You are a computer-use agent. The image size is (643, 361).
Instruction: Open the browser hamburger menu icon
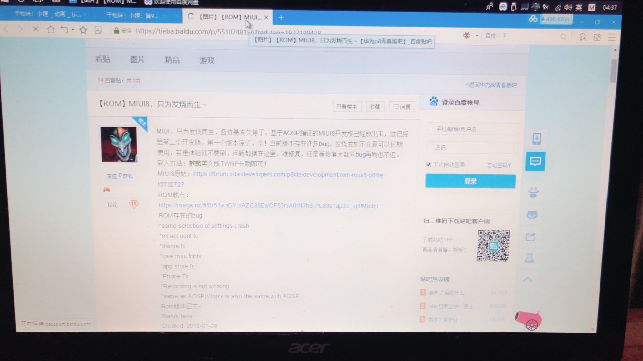click(612, 37)
